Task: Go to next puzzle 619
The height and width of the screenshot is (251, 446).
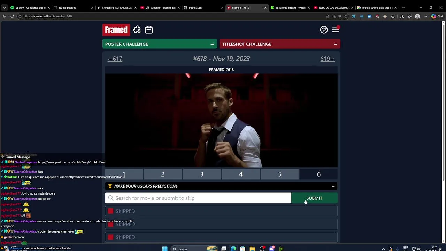Action: (328, 59)
